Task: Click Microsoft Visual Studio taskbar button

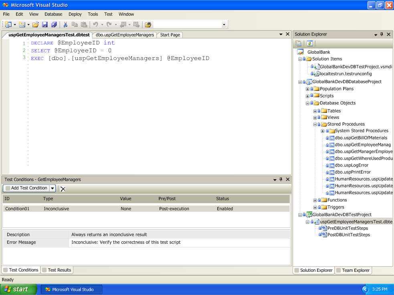Action: pos(71,289)
